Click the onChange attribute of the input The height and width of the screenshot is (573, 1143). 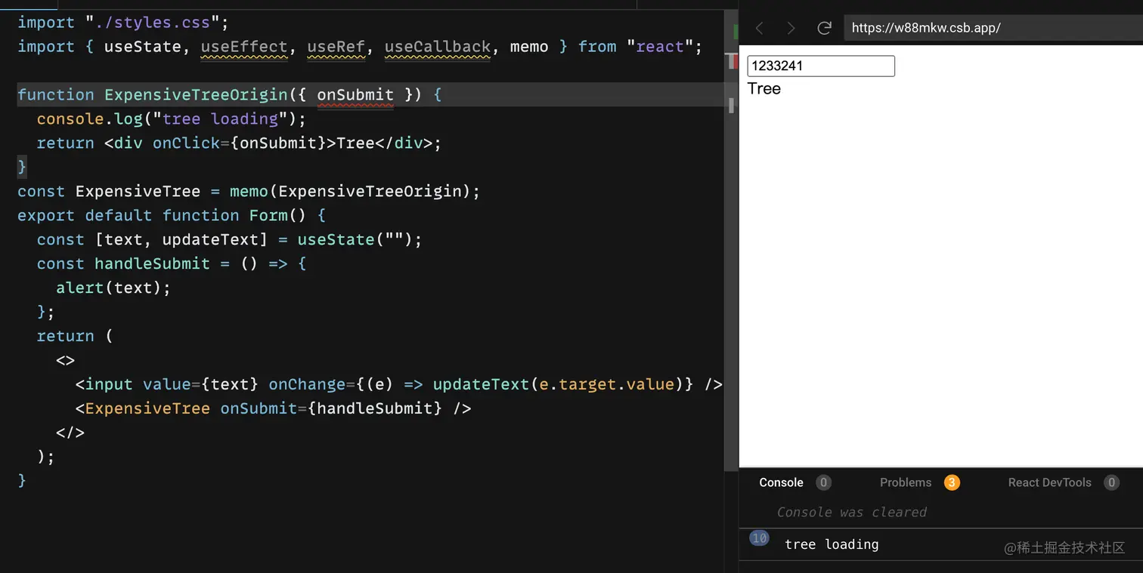point(307,385)
